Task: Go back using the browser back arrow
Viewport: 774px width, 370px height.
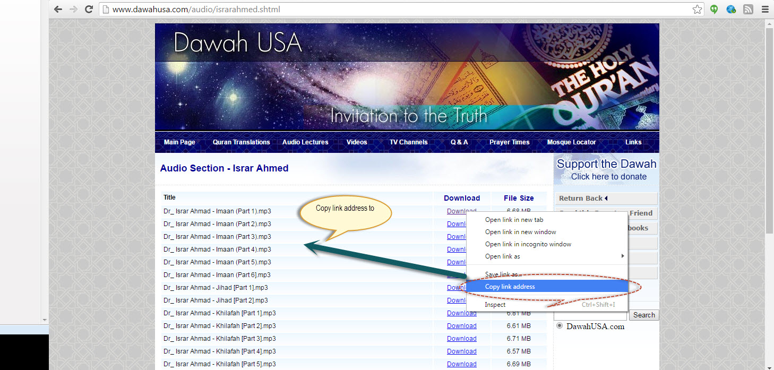Action: pos(58,9)
